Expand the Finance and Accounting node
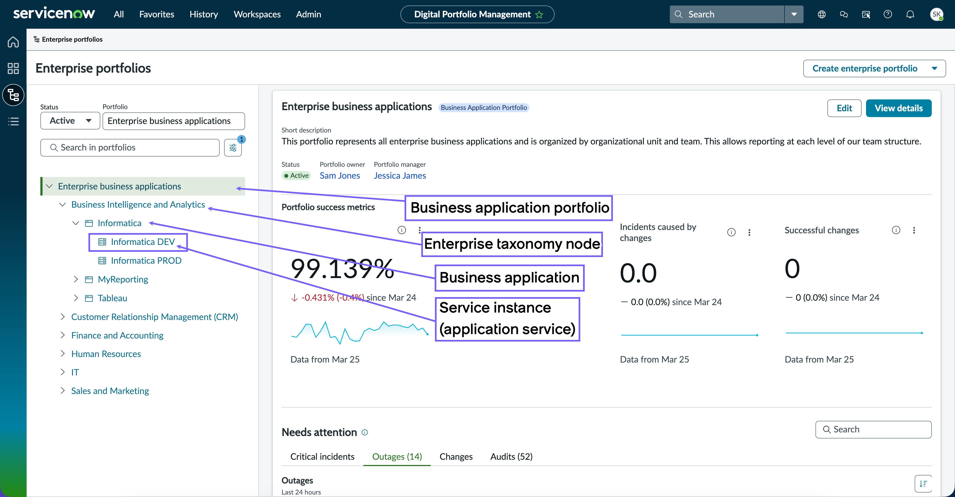This screenshot has height=497, width=955. point(62,335)
